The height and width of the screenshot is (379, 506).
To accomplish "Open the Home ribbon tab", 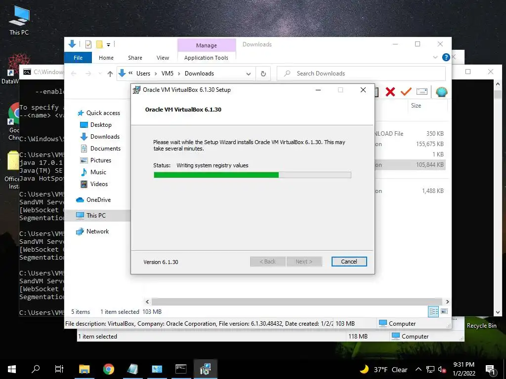I will click(106, 58).
